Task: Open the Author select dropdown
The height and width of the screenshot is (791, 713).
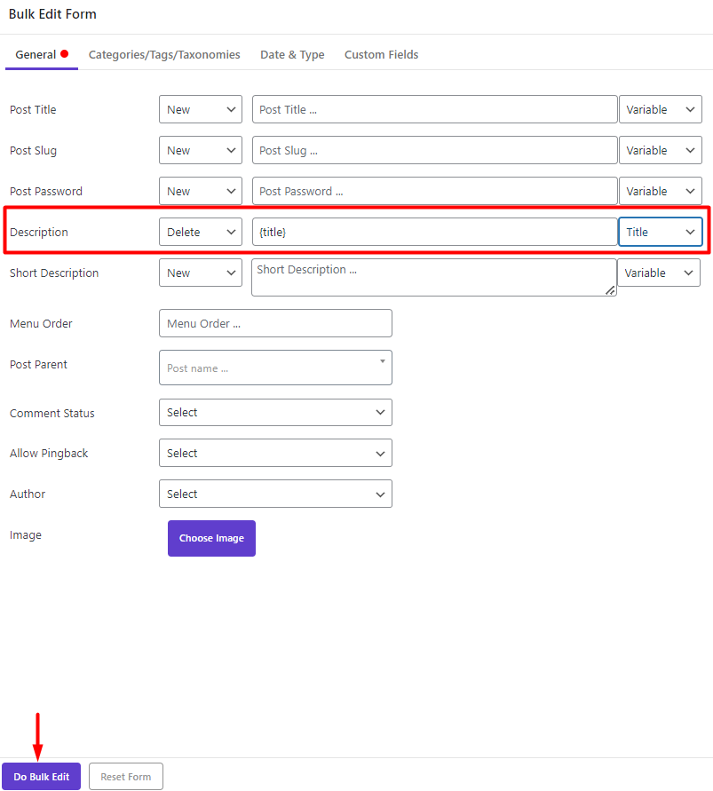Action: [275, 494]
